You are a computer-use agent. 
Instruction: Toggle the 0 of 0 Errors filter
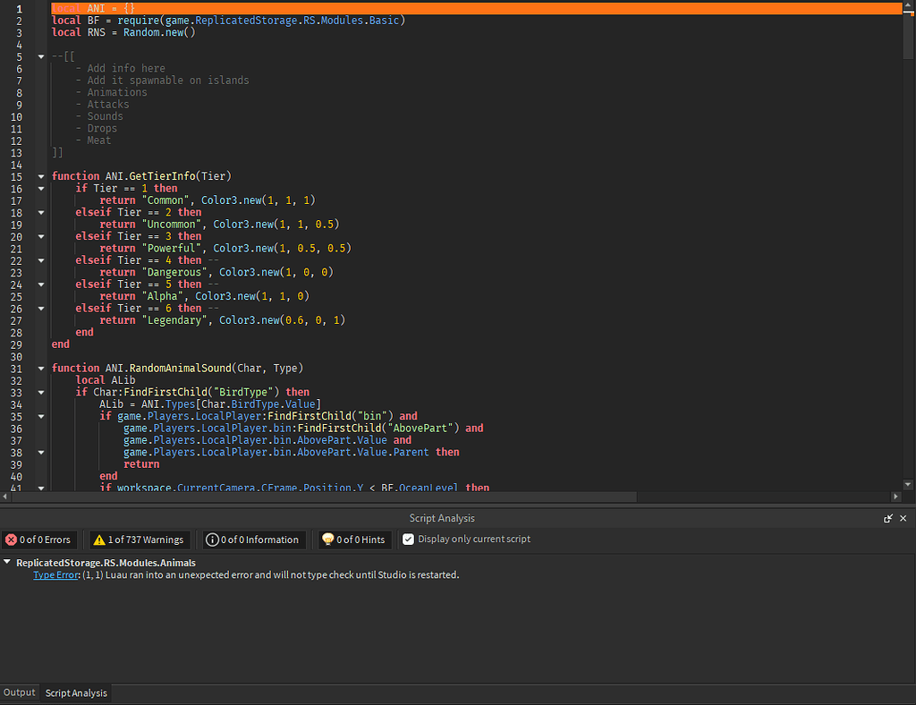38,539
